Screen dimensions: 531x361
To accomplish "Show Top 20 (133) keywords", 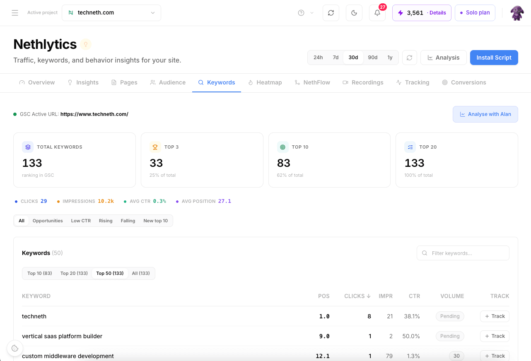I will pyautogui.click(x=74, y=273).
